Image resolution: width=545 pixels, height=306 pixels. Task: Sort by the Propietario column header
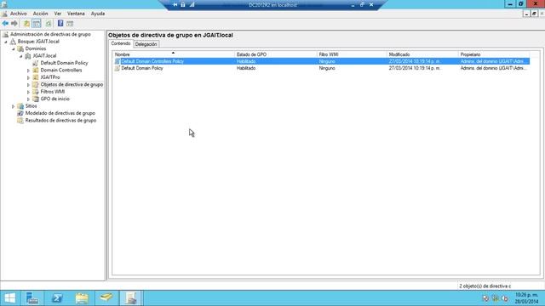point(494,54)
